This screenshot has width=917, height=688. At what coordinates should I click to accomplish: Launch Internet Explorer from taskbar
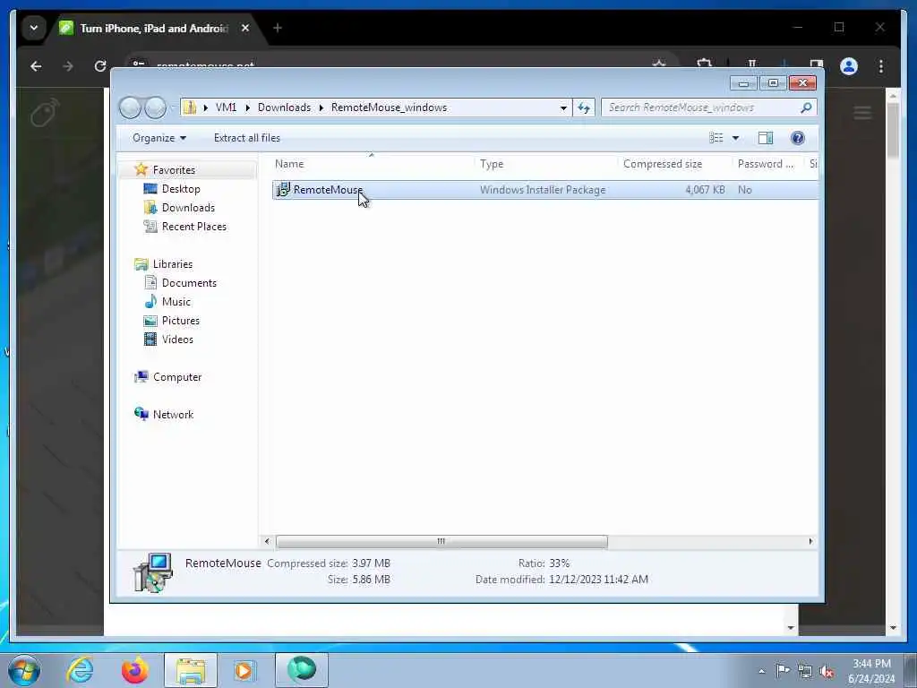[x=80, y=670]
